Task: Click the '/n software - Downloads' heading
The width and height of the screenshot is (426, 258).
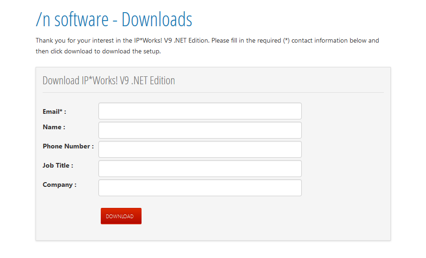Action: click(114, 19)
